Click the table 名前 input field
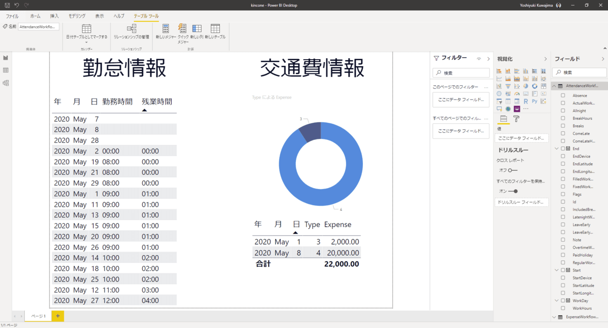 [39, 27]
